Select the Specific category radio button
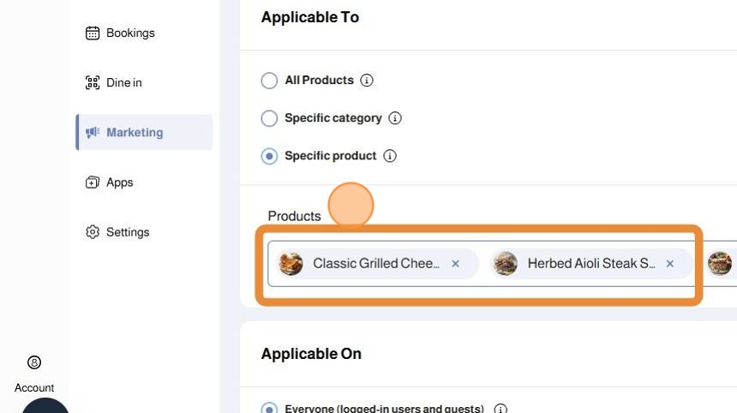The width and height of the screenshot is (737, 413). (269, 118)
